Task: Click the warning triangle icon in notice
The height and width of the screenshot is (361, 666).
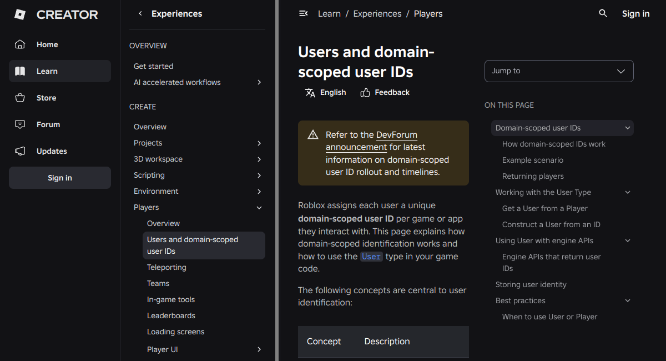Action: [313, 134]
